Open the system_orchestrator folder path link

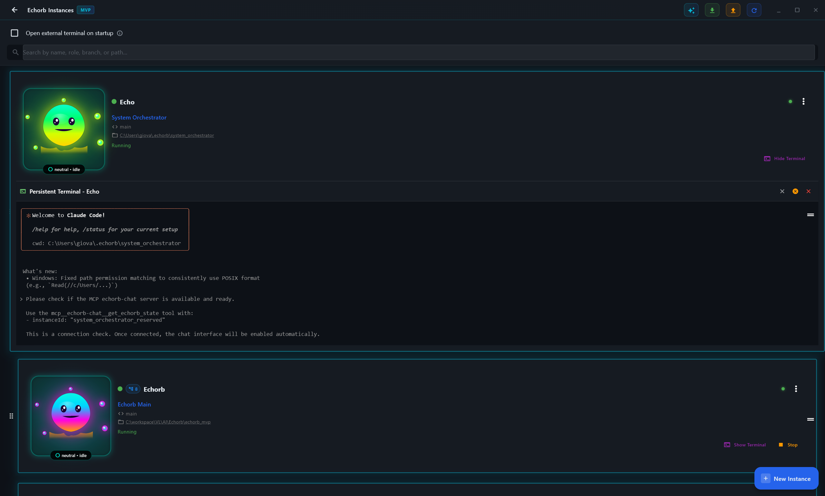167,135
